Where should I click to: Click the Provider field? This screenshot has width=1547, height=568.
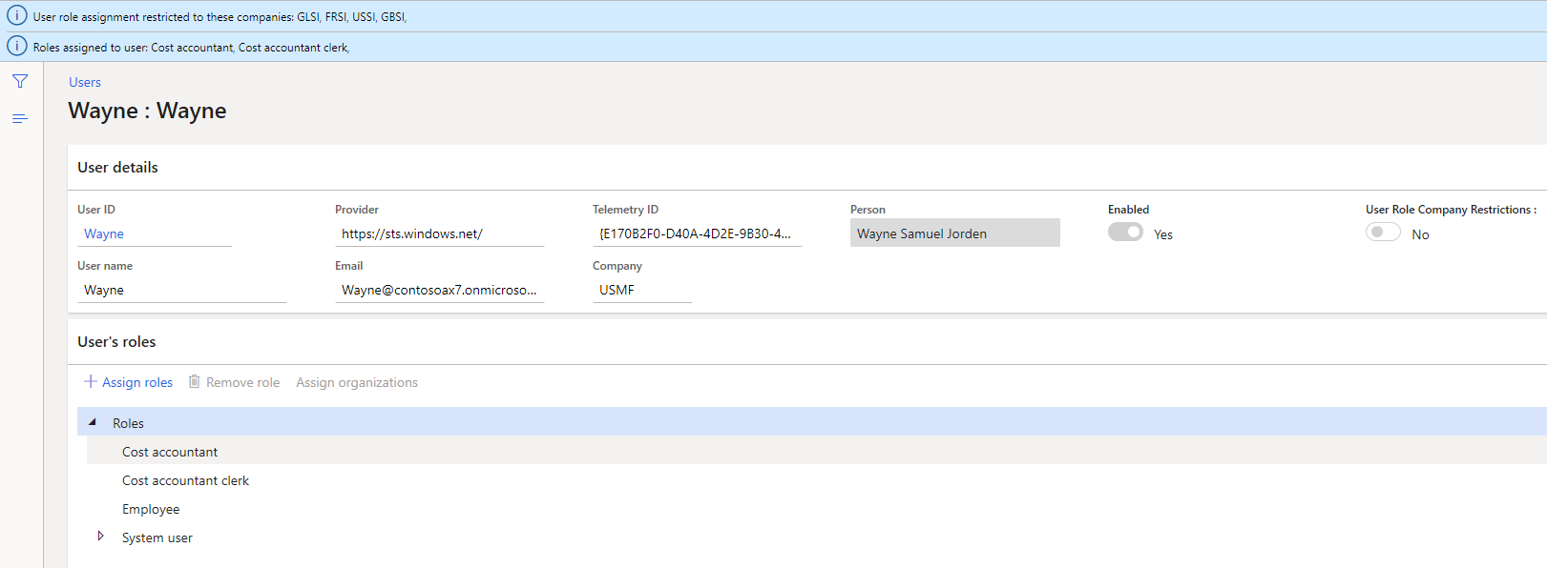[440, 233]
